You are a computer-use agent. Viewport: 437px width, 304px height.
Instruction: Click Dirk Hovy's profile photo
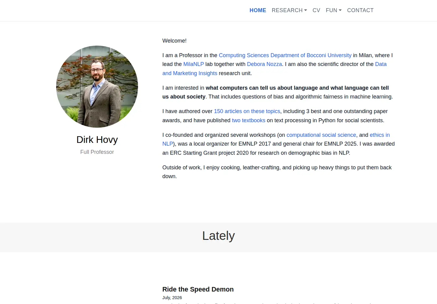[97, 87]
